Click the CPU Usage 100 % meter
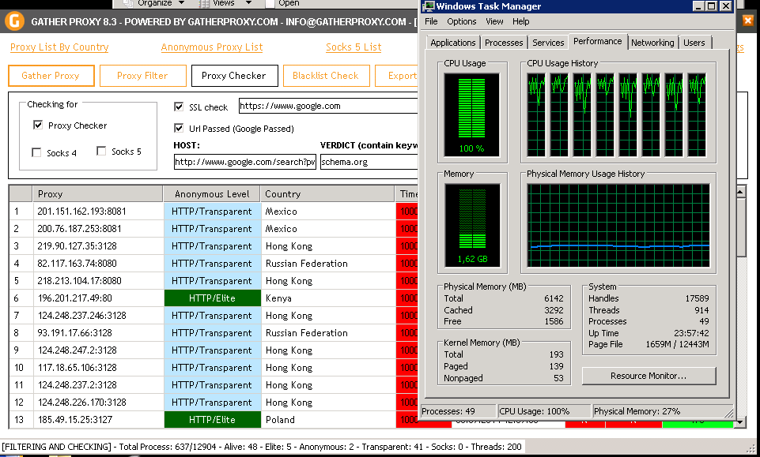Image resolution: width=760 pixels, height=457 pixels. tap(471, 114)
